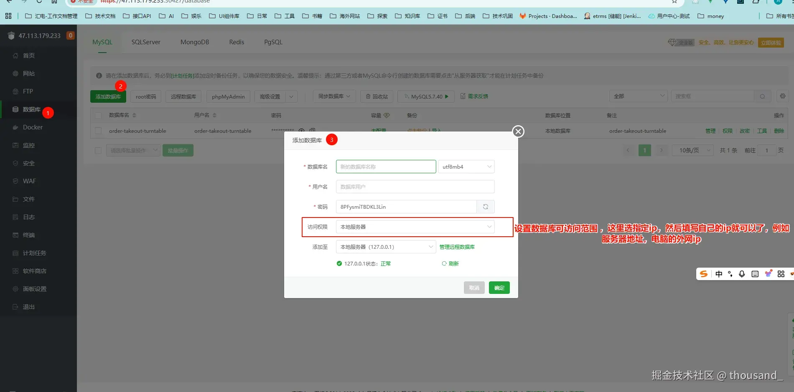Image resolution: width=794 pixels, height=392 pixels.
Task: Tick the order-takeout-turntable row checkbox
Action: click(98, 131)
